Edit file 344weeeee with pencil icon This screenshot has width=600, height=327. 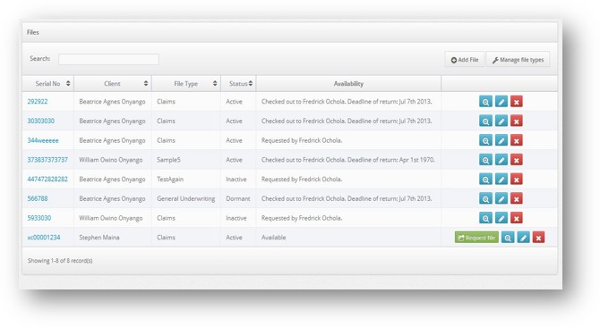click(x=501, y=140)
